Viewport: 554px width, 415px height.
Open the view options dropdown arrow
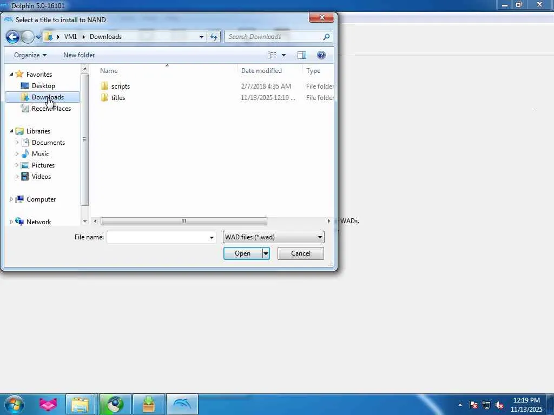click(283, 55)
